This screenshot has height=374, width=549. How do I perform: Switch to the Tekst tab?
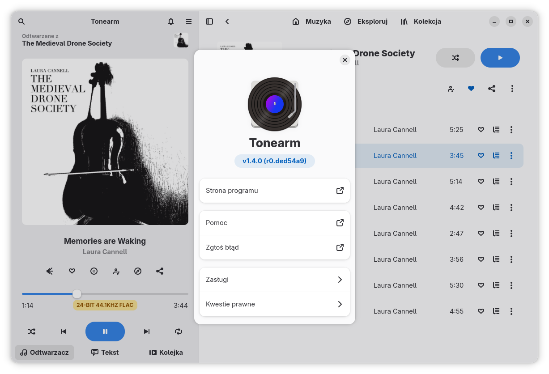pos(105,353)
